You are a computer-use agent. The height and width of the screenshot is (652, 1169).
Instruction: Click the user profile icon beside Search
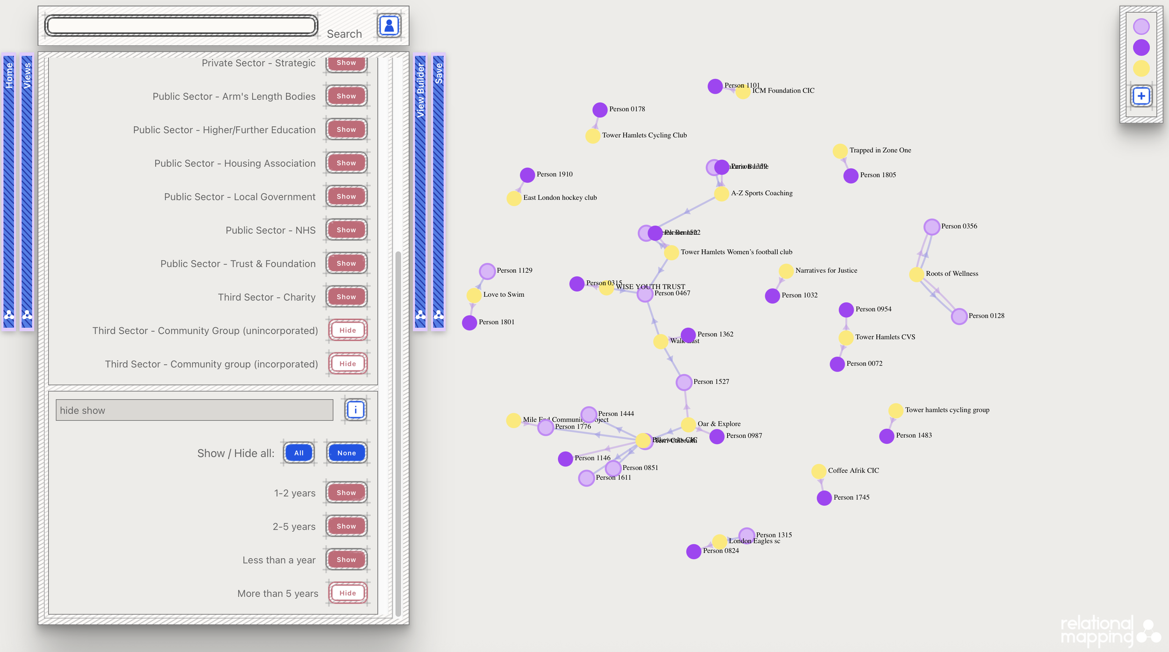[x=389, y=26]
